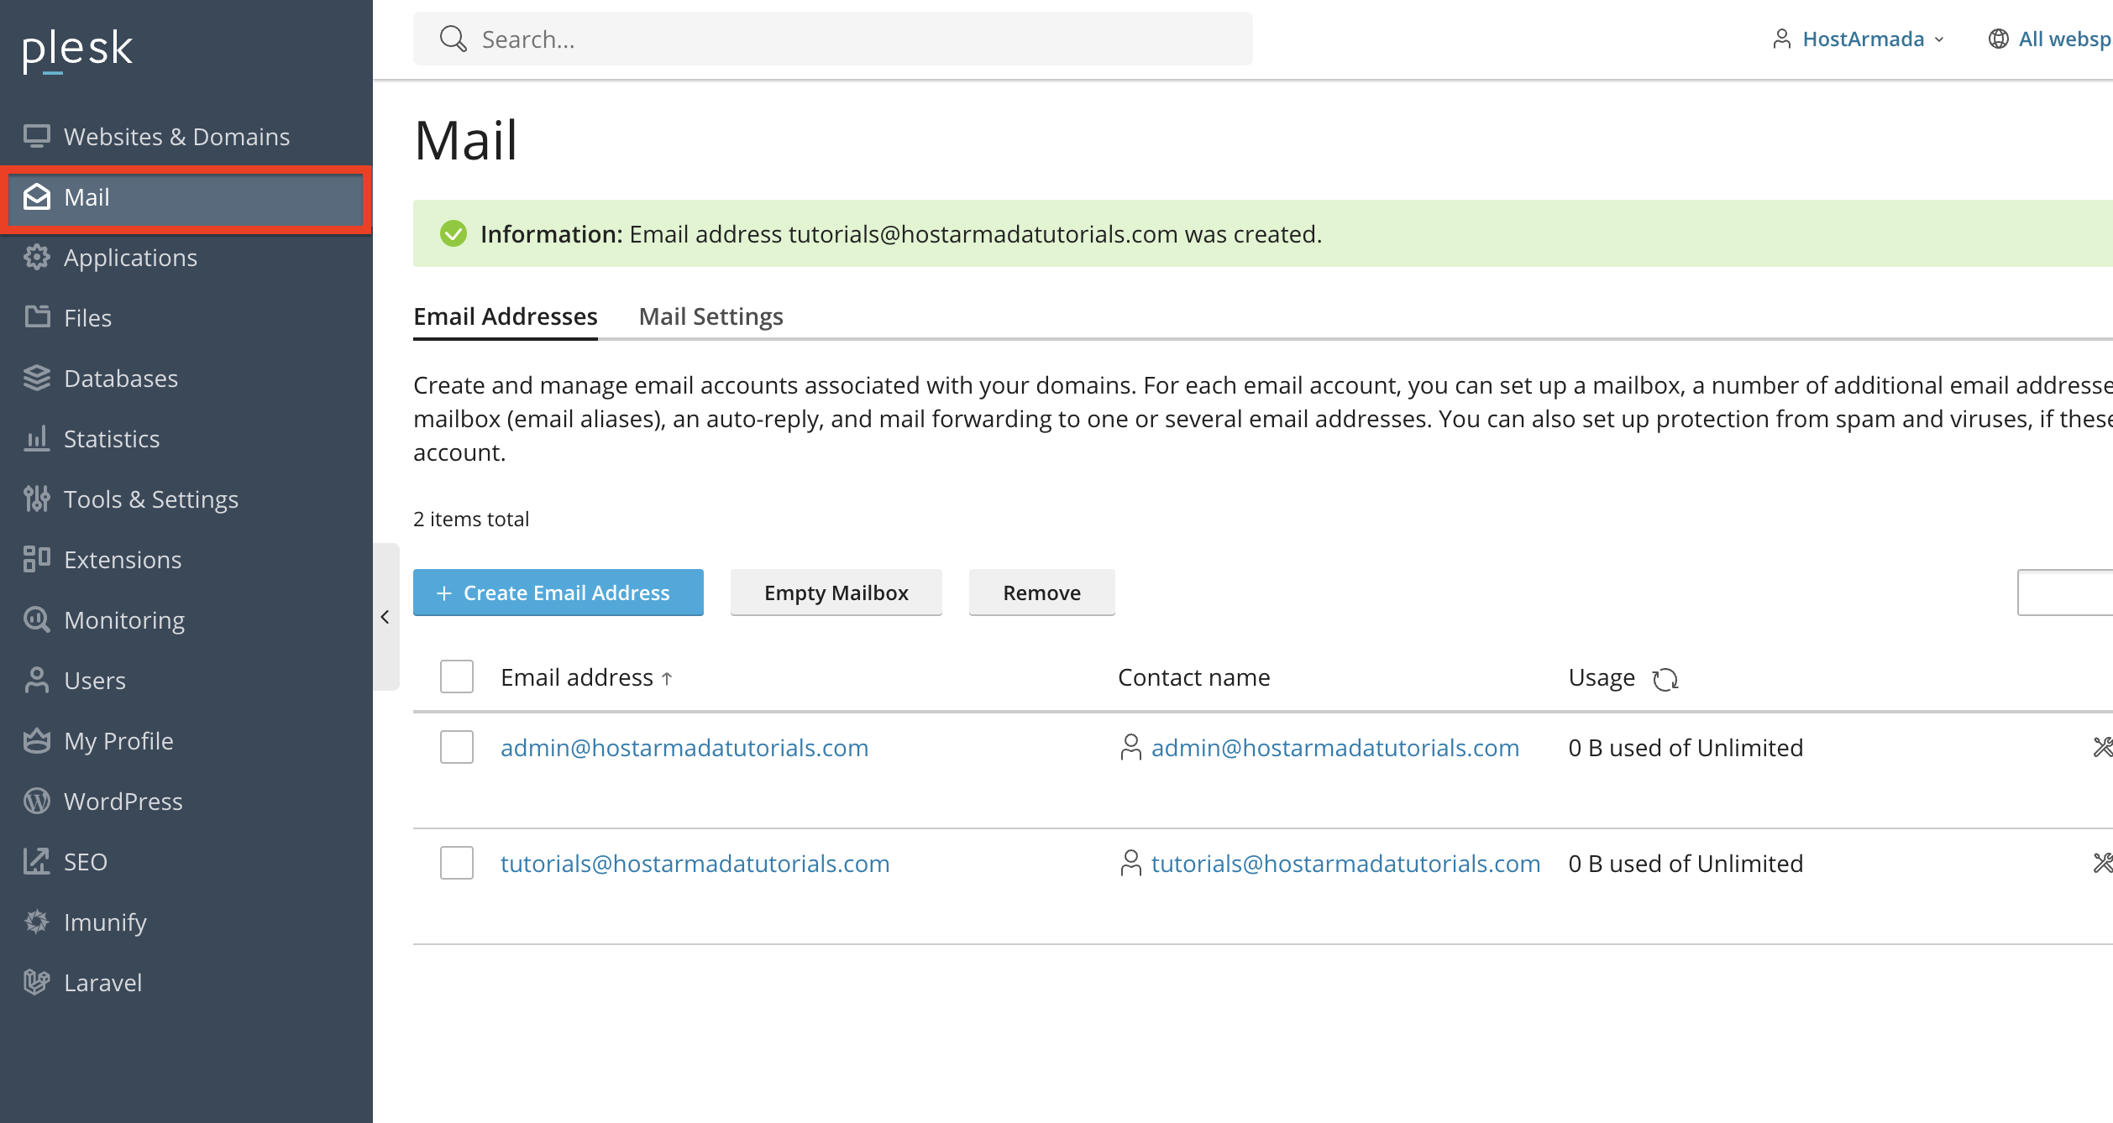The width and height of the screenshot is (2113, 1123).
Task: Click '0 B used of Unlimited' in admin row
Action: click(x=1686, y=747)
